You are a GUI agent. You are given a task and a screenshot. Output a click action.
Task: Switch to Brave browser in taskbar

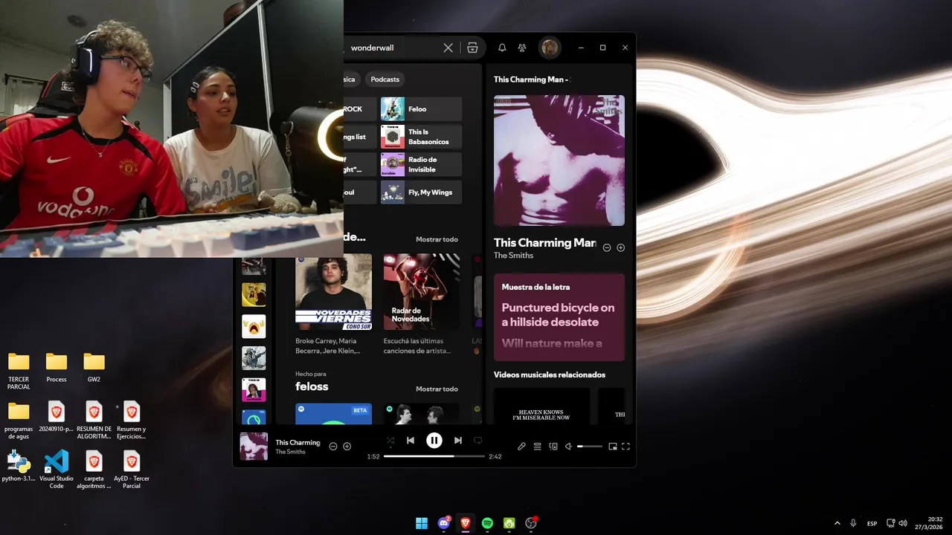pos(466,523)
